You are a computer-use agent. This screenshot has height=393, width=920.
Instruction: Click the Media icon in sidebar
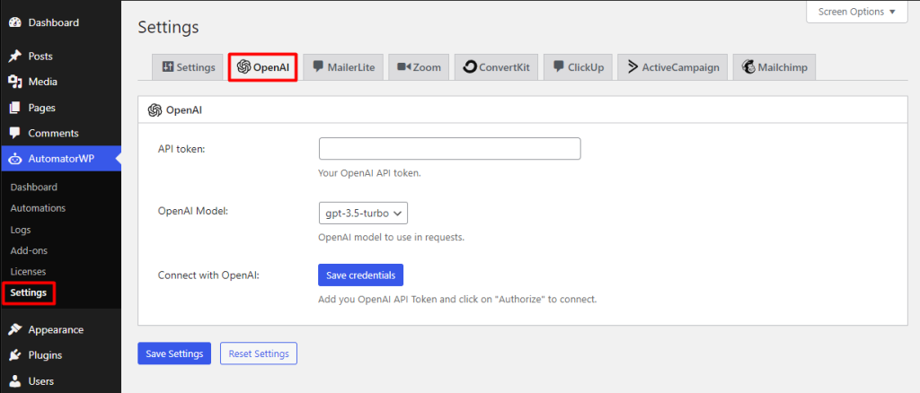15,82
